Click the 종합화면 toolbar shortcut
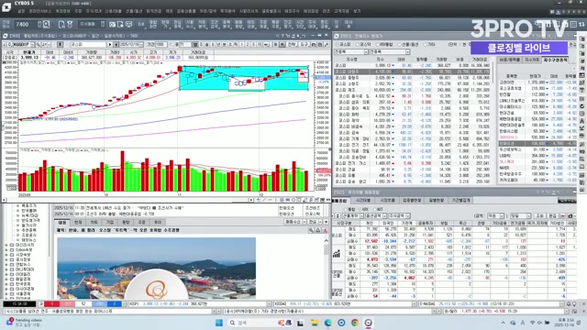 pyautogui.click(x=153, y=25)
